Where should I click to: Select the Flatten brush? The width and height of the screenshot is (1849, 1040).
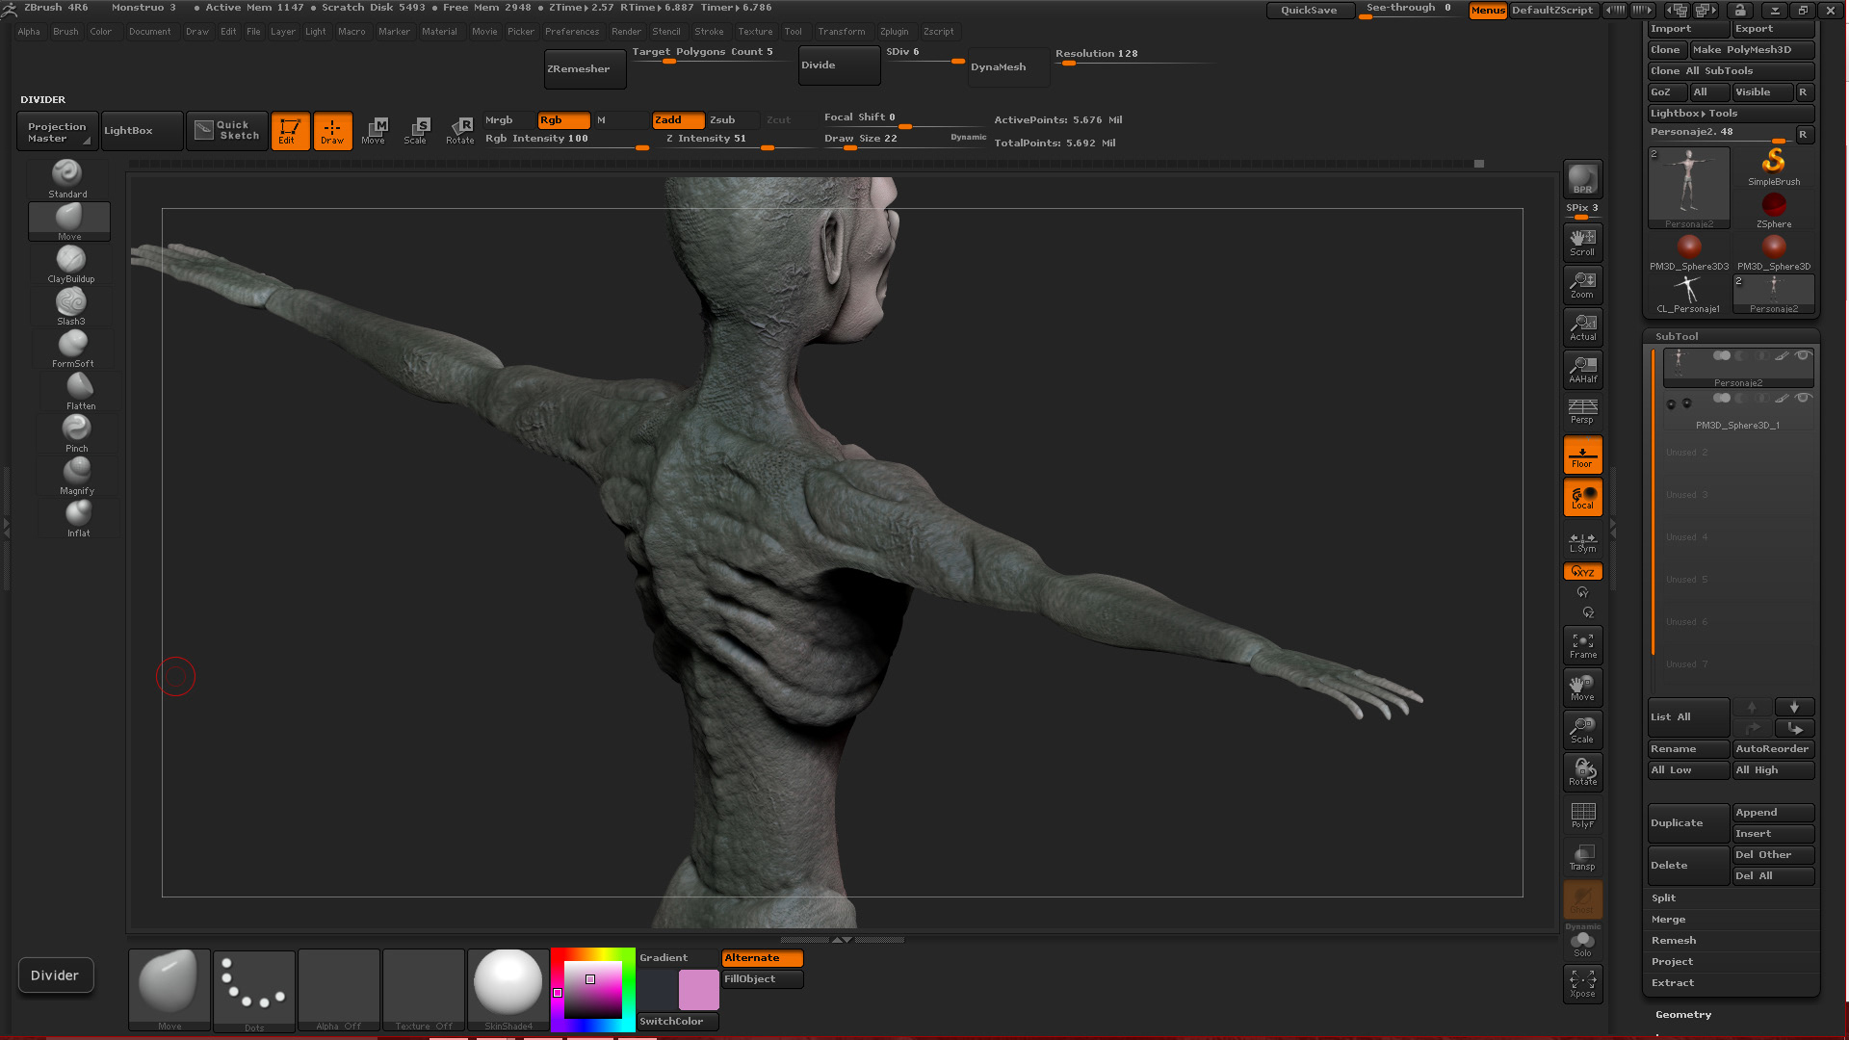pos(80,391)
